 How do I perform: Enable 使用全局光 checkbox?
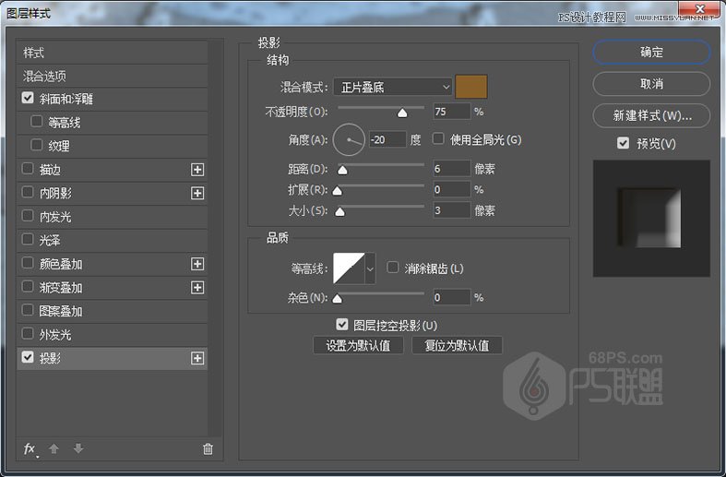click(438, 138)
